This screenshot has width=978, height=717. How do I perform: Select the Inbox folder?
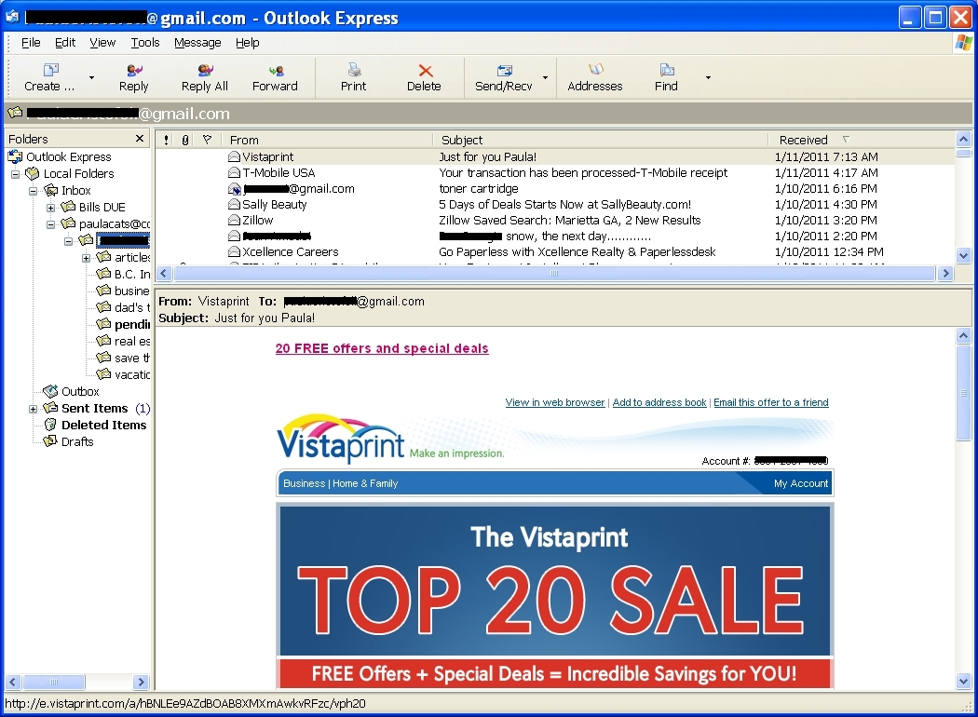click(x=75, y=190)
